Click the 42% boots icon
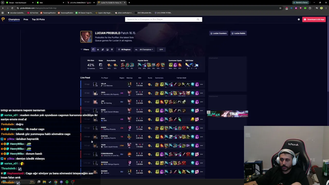Image resolution: width=329 pixels, height=185 pixels. point(123,65)
